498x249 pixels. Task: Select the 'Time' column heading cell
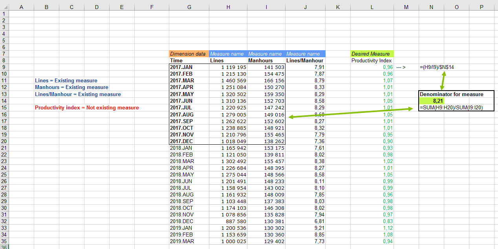point(189,60)
